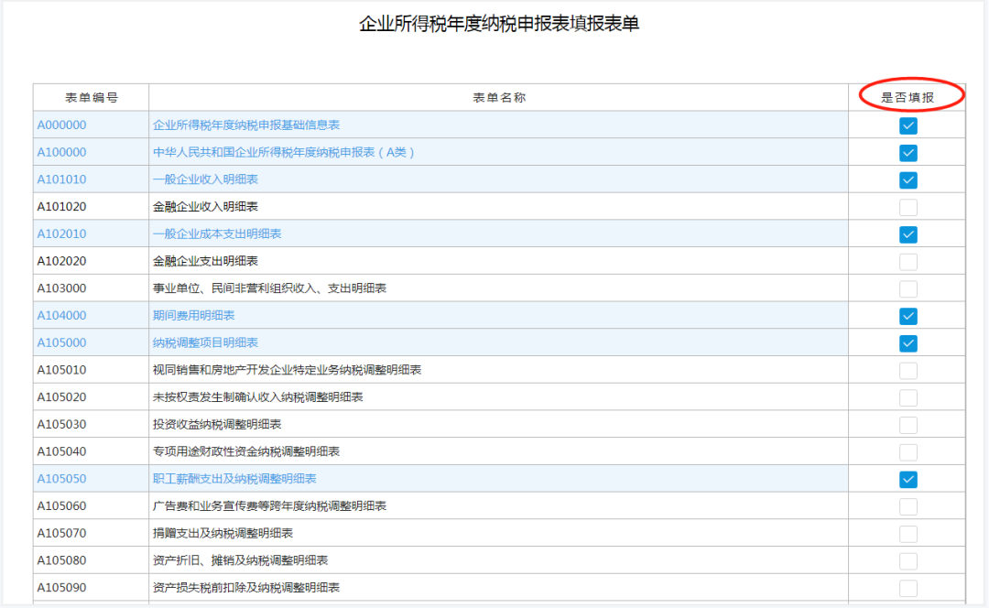Uncheck the 期间费用明细表 checkbox
This screenshot has width=989, height=608.
pyautogui.click(x=907, y=316)
